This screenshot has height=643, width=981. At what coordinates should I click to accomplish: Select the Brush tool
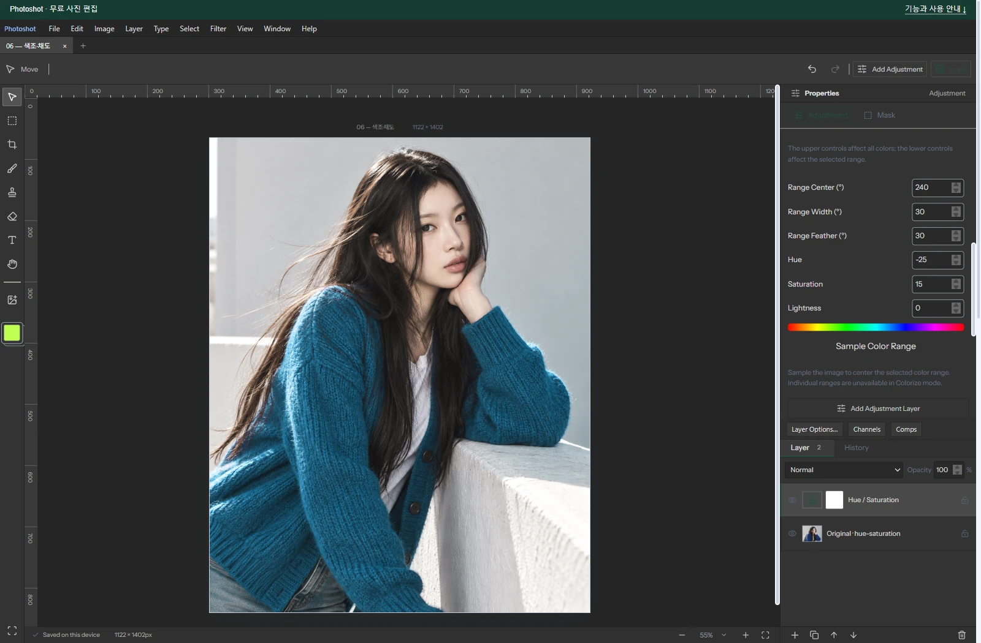click(x=12, y=168)
